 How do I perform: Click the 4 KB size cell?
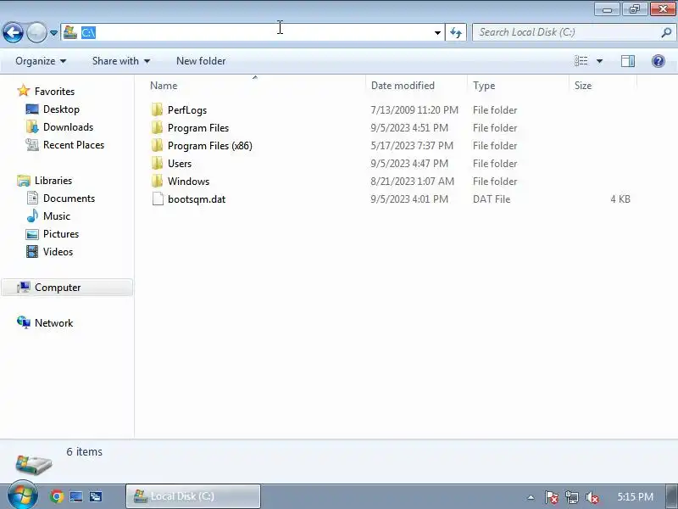(620, 199)
